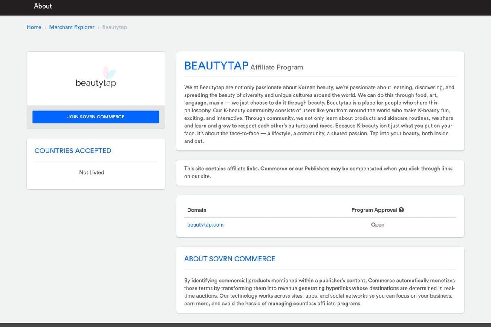This screenshot has height=327, width=491.
Task: Click the Affiliate Program subtitle text
Action: tap(277, 67)
